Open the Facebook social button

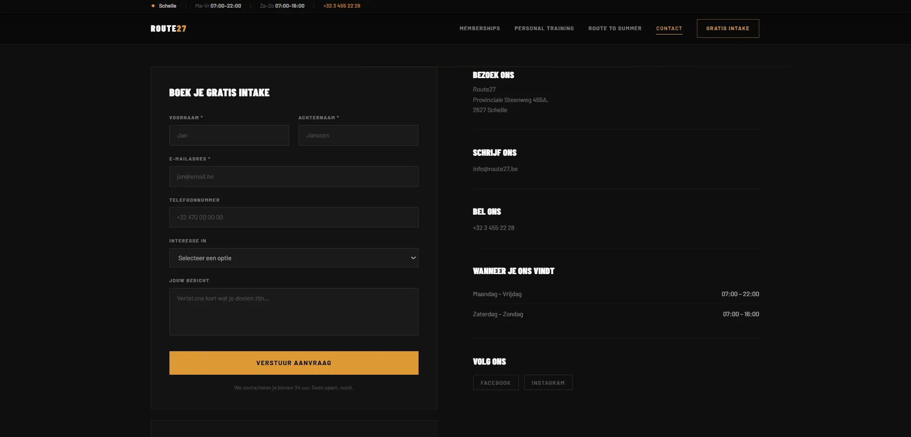click(x=496, y=382)
